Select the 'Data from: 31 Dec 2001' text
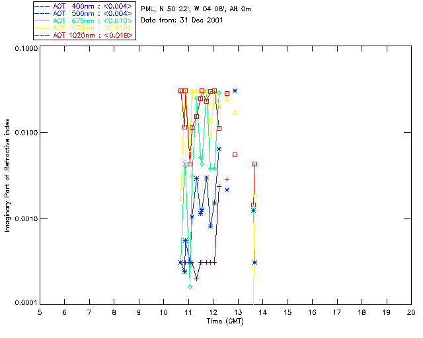The width and height of the screenshot is (423, 338). [182, 20]
